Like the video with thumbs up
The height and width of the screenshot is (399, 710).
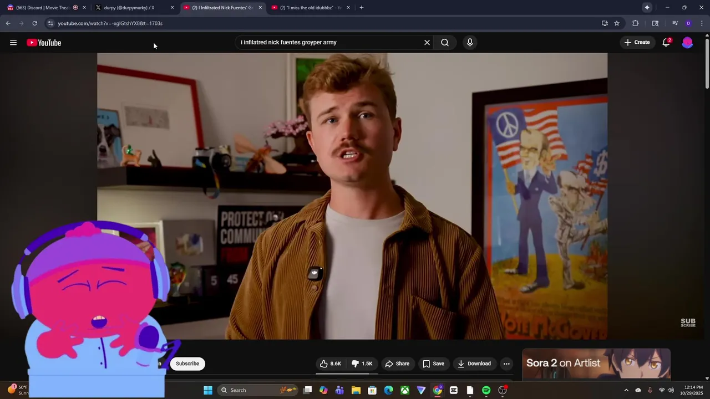coord(330,364)
